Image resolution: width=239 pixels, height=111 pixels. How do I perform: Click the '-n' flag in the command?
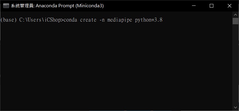[x=102, y=20]
